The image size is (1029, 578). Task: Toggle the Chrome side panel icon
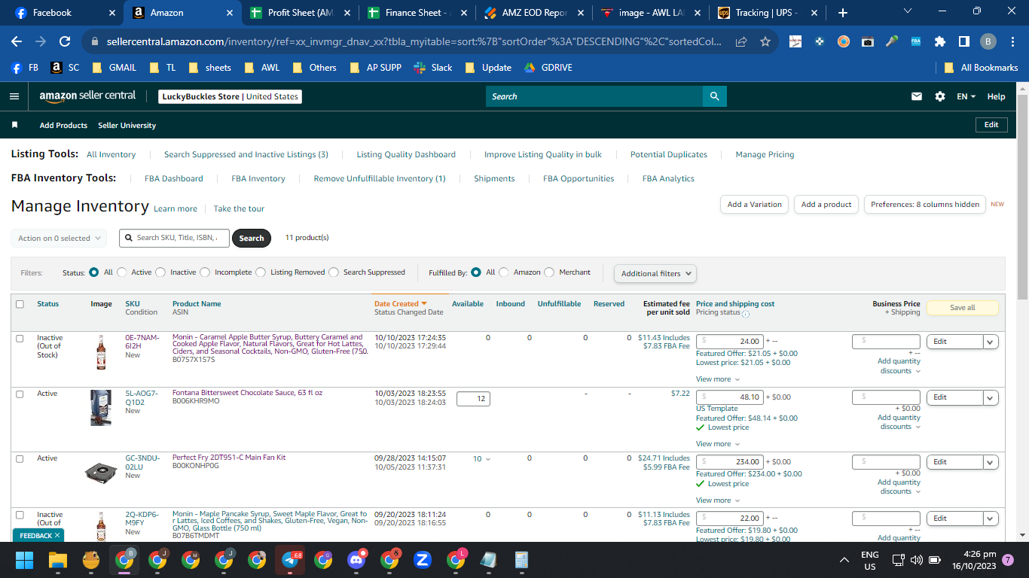click(963, 41)
